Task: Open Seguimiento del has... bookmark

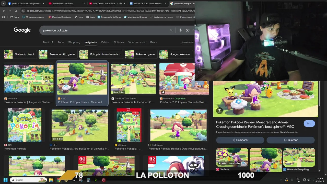Action: [x=109, y=17]
